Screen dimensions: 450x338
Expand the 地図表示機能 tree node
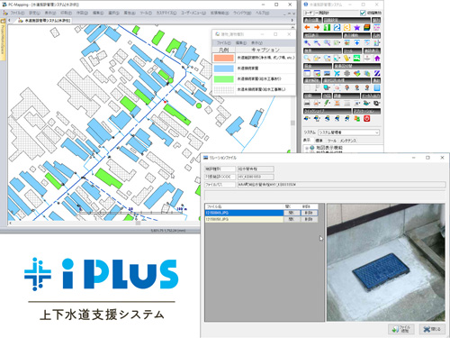pos(307,148)
